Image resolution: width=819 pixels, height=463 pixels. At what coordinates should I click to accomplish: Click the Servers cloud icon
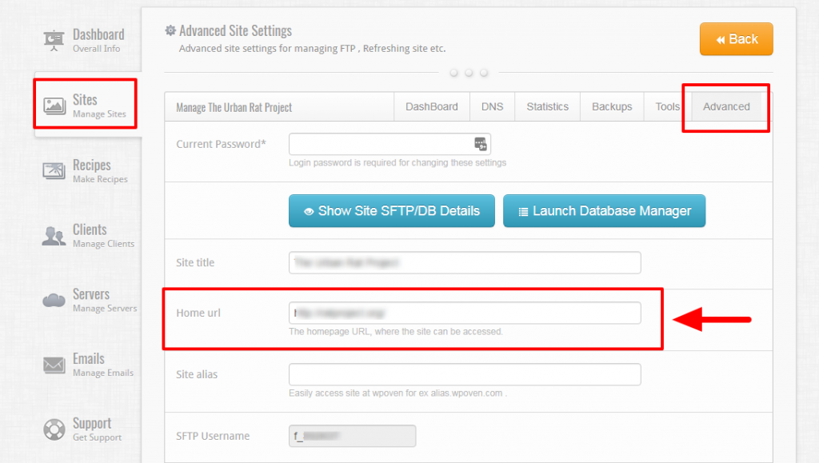54,300
